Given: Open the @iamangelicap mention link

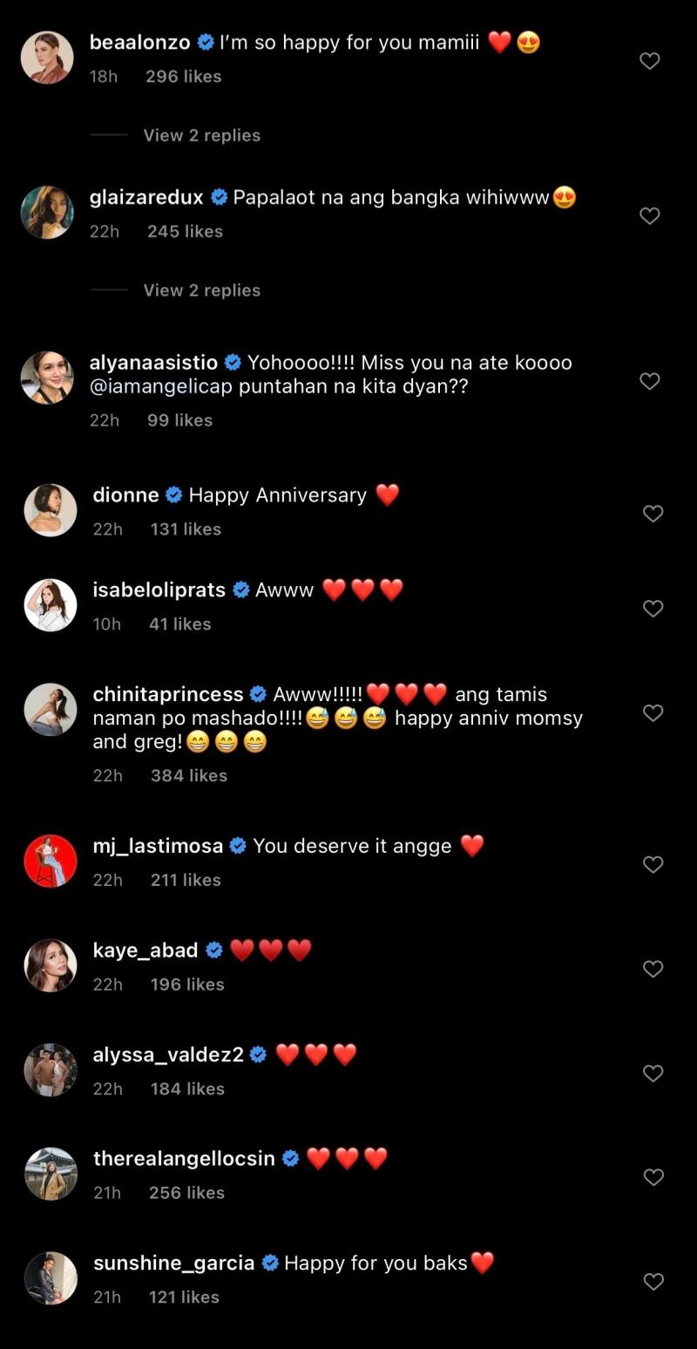Looking at the screenshot, I should pos(161,386).
